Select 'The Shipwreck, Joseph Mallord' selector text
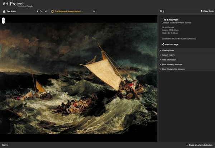Screen dimensions: 215x148 [x=69, y=11]
